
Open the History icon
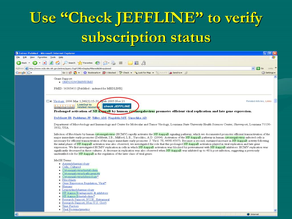coord(98,63)
